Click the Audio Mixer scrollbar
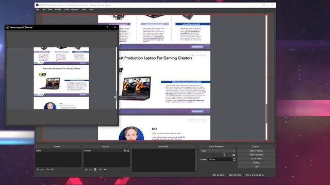This screenshot has height=185, width=330. click(x=196, y=160)
